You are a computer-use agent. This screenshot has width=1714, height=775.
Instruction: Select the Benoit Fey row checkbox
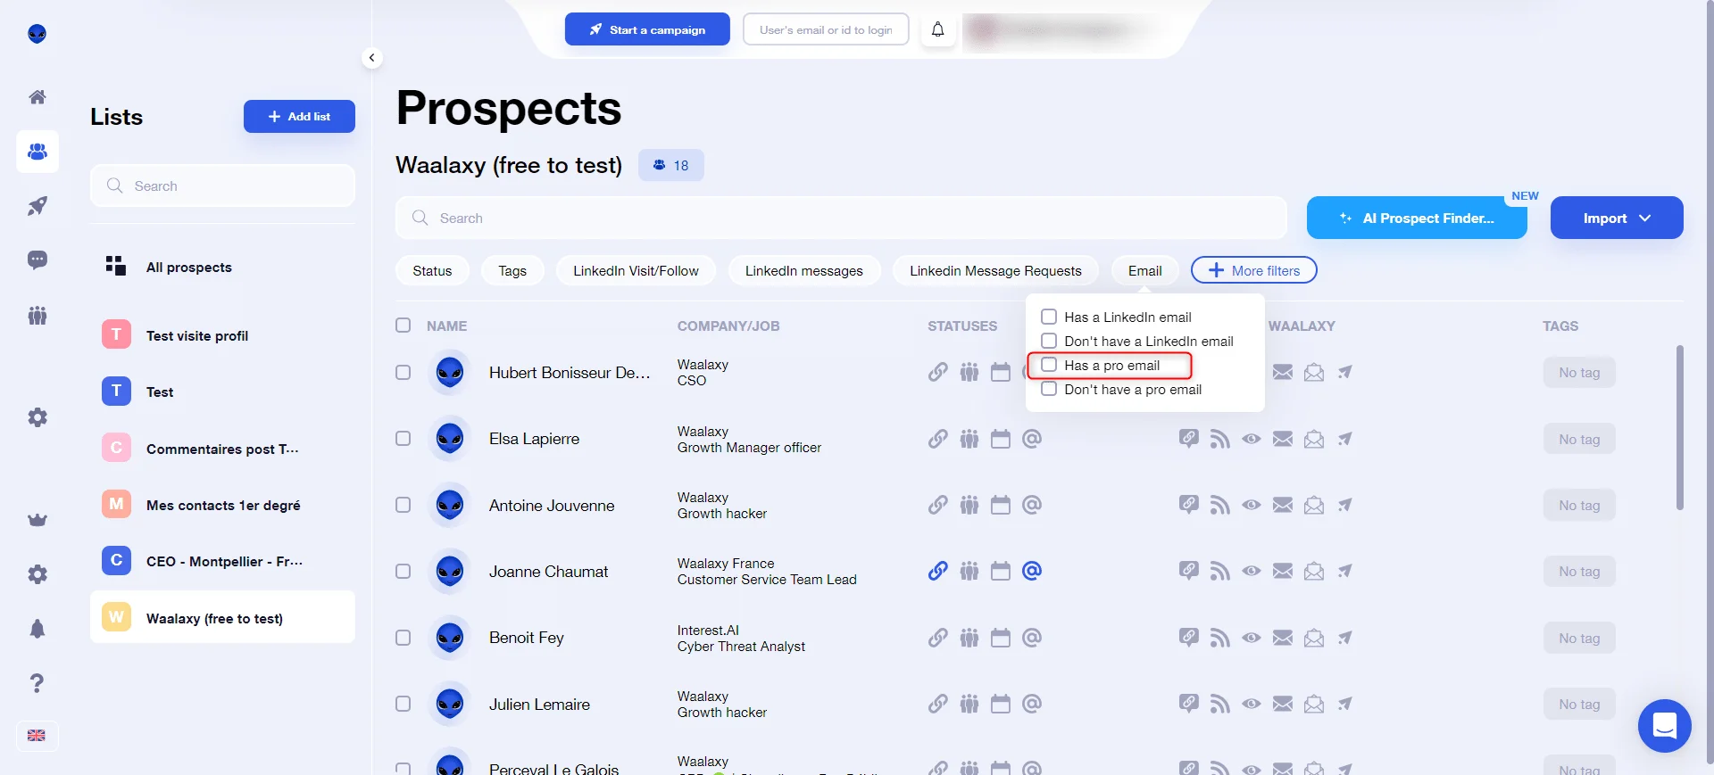(403, 638)
